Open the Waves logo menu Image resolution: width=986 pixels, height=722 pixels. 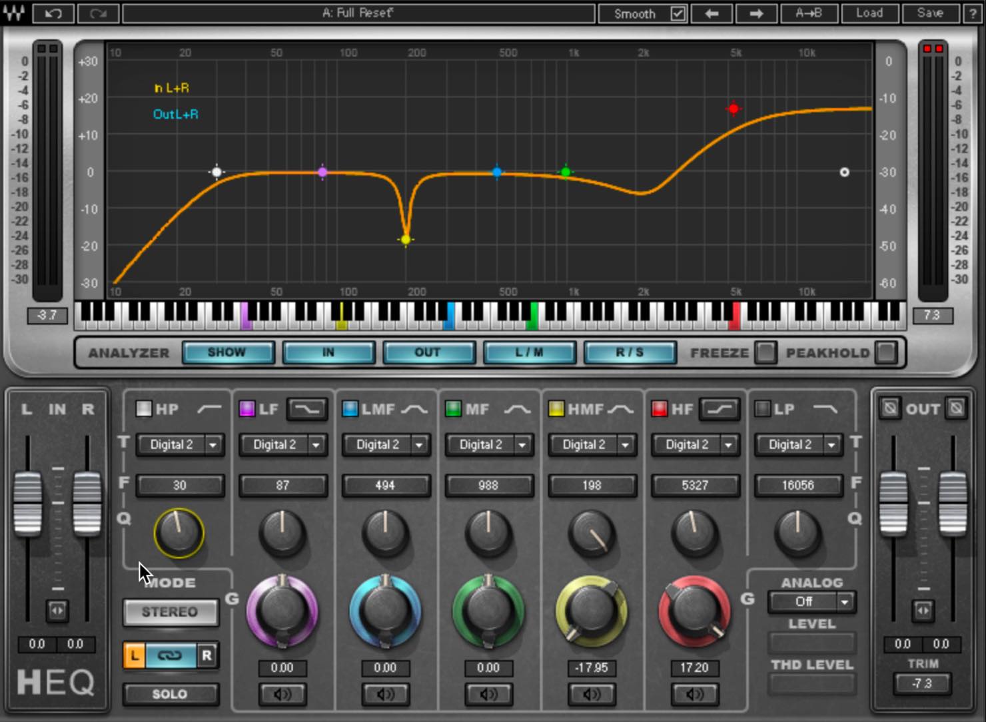coord(14,13)
